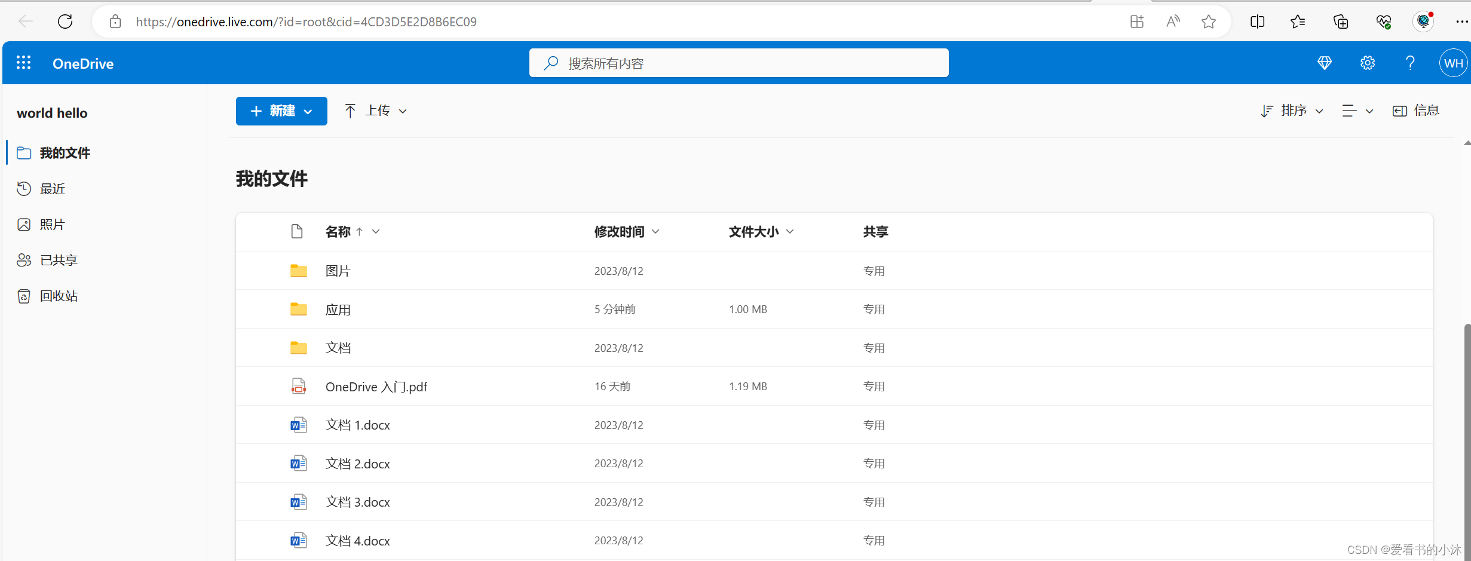Click the 图片 folder icon
Viewport: 1471px width, 561px height.
coord(299,271)
